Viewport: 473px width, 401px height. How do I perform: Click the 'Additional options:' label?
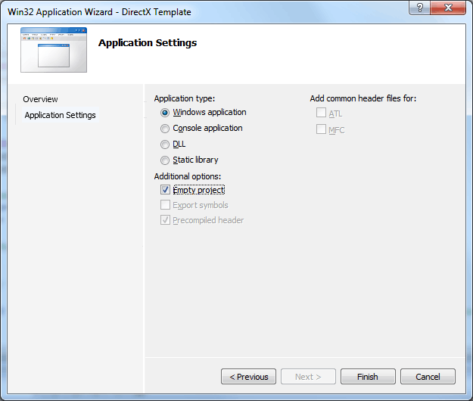(x=188, y=176)
